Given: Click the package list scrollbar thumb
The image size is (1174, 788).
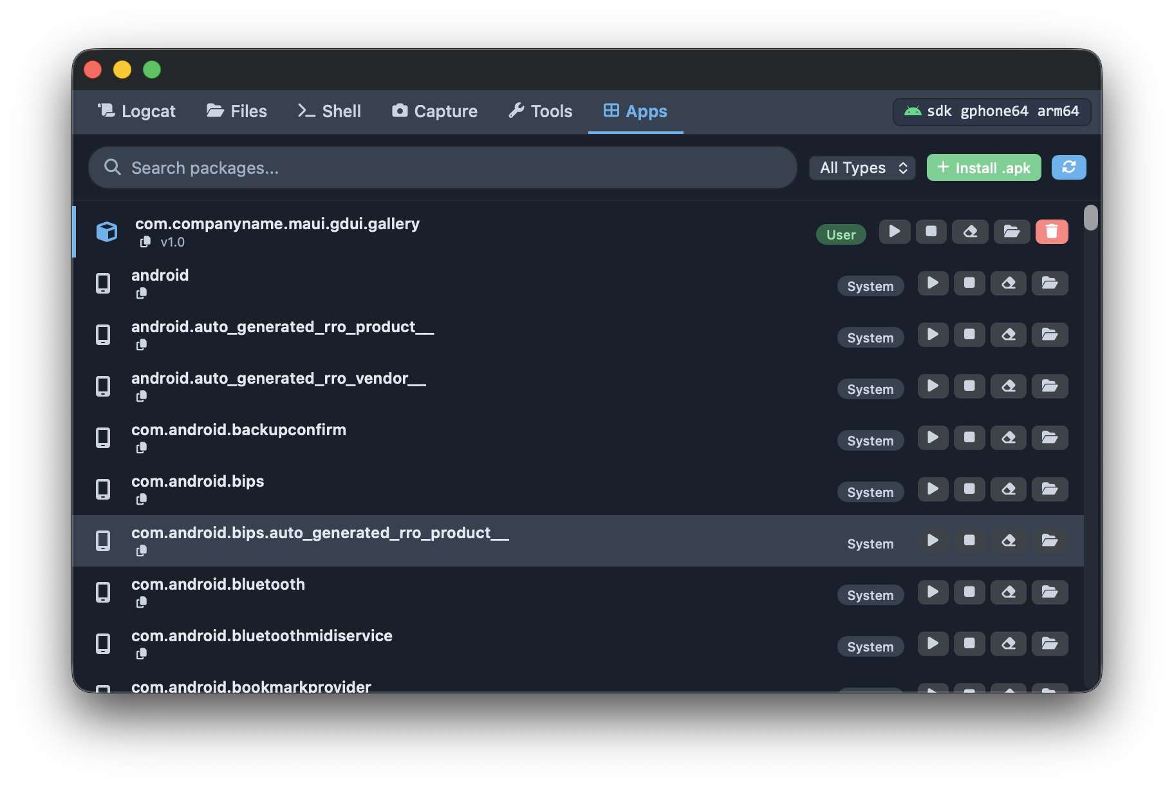Looking at the screenshot, I should pyautogui.click(x=1090, y=218).
